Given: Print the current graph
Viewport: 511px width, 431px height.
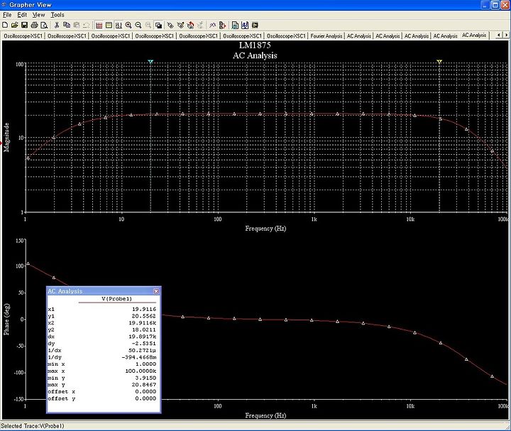Looking at the screenshot, I should (x=34, y=25).
